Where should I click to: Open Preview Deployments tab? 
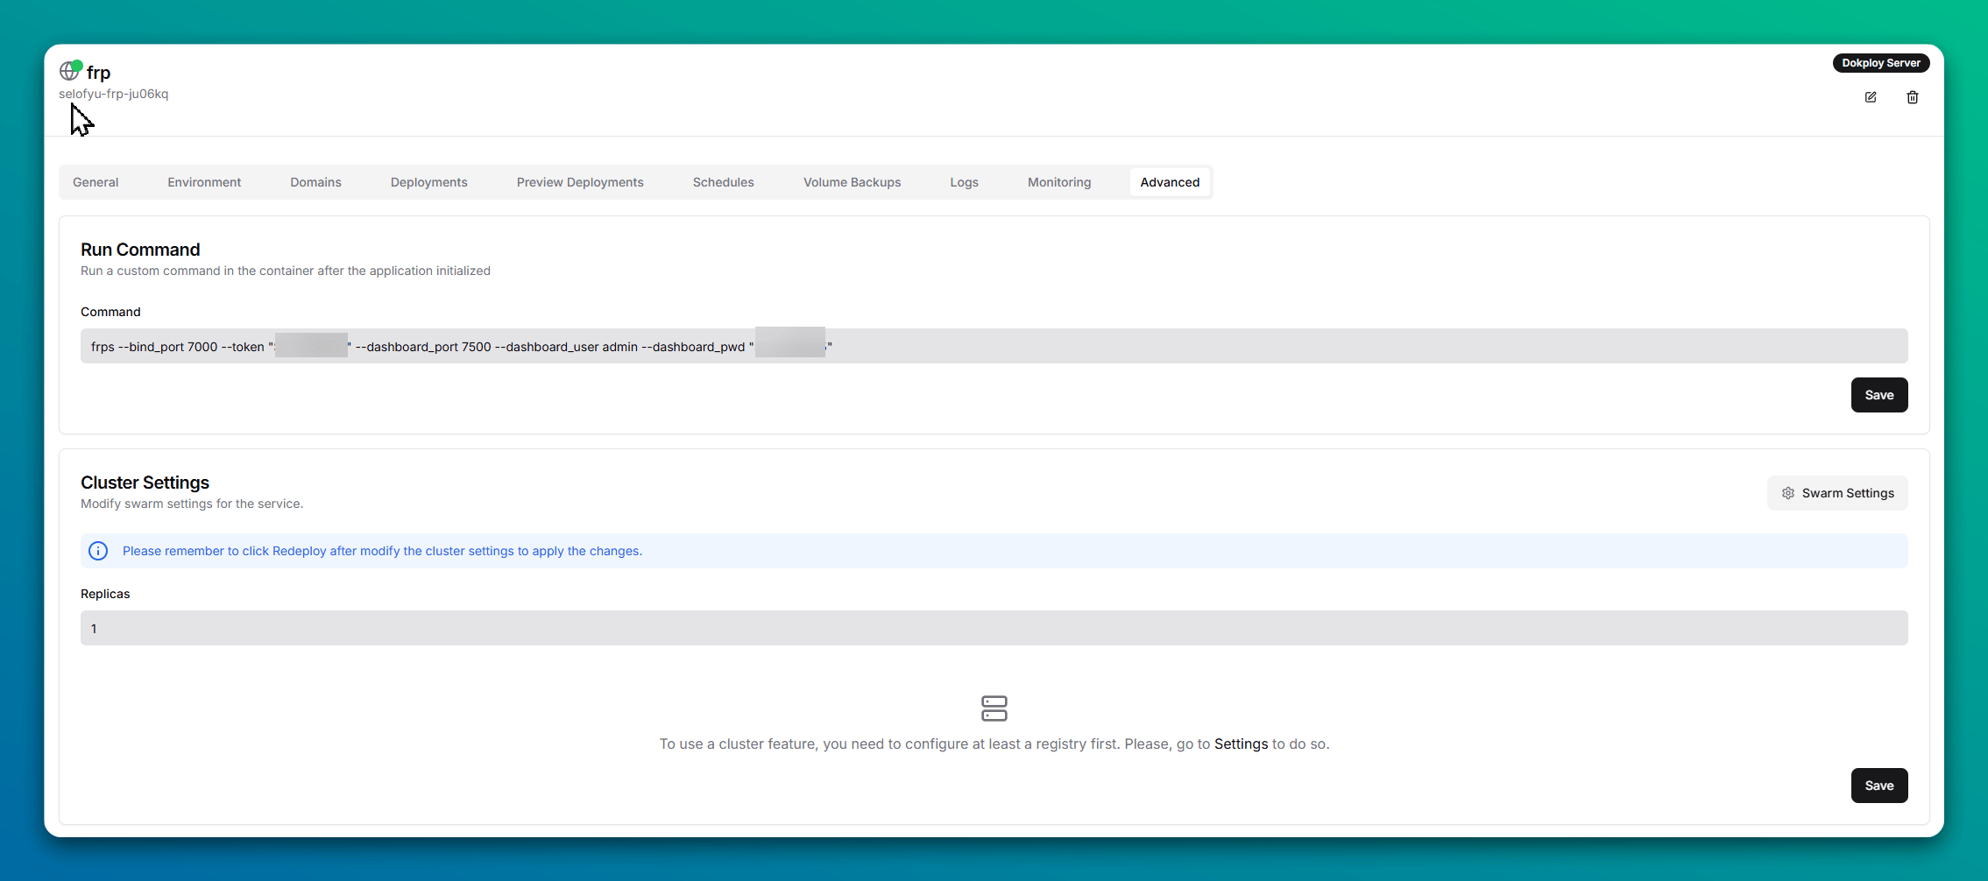579,182
